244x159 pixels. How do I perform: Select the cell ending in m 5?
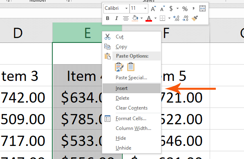click(x=186, y=75)
